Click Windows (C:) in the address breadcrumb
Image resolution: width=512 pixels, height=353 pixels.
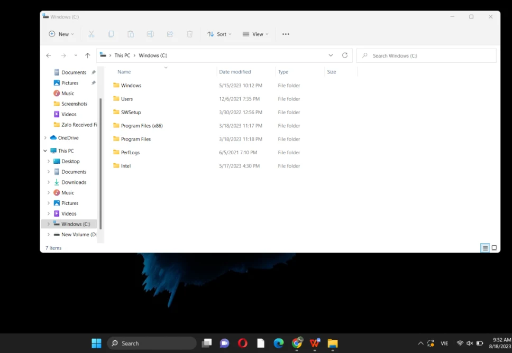153,55
